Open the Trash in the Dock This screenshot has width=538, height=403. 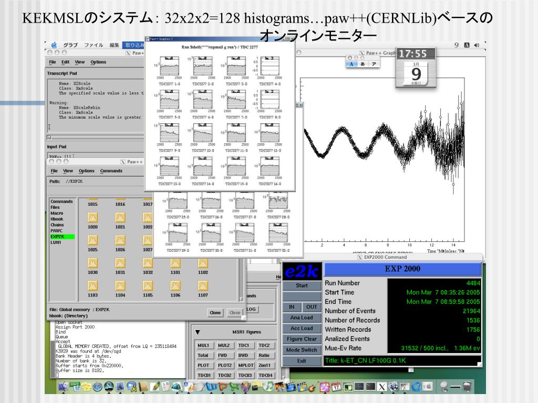click(x=467, y=387)
